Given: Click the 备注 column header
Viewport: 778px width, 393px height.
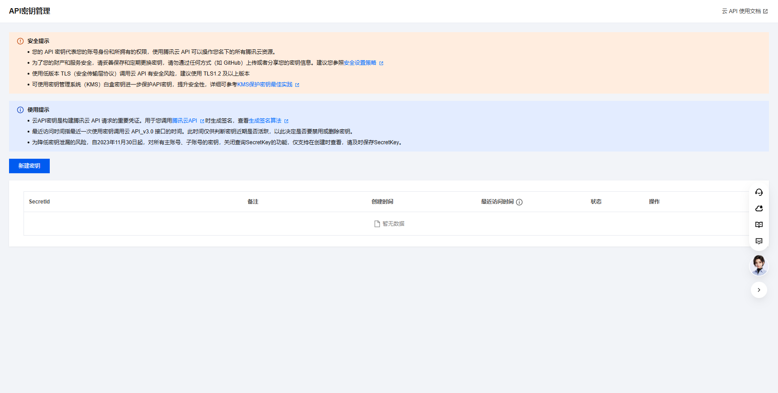Looking at the screenshot, I should (253, 202).
